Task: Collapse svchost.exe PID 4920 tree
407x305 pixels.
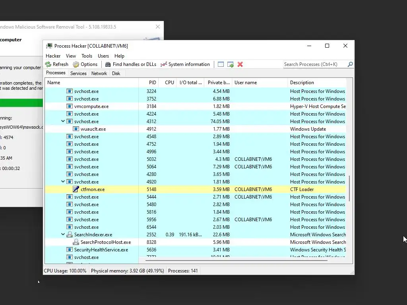Action: pyautogui.click(x=63, y=181)
